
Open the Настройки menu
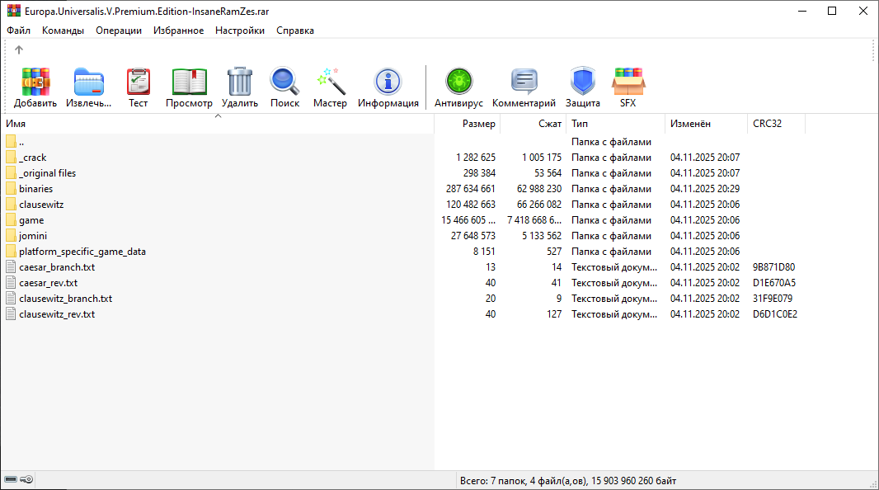coord(239,31)
